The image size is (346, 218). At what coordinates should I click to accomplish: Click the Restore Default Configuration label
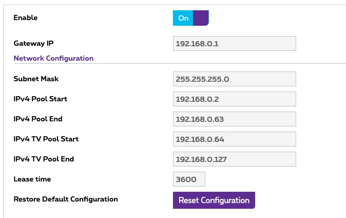pos(66,199)
